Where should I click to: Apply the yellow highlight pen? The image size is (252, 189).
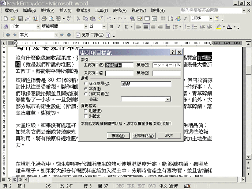click(x=219, y=27)
